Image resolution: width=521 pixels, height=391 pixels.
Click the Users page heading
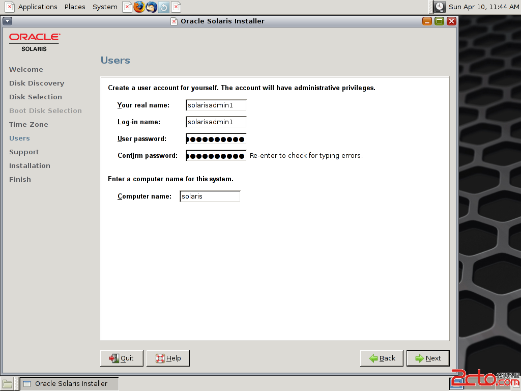point(115,60)
